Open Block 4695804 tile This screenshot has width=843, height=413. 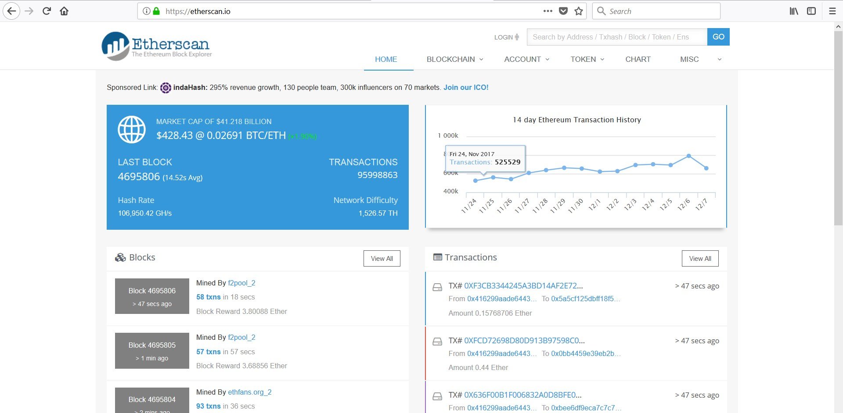tap(152, 400)
